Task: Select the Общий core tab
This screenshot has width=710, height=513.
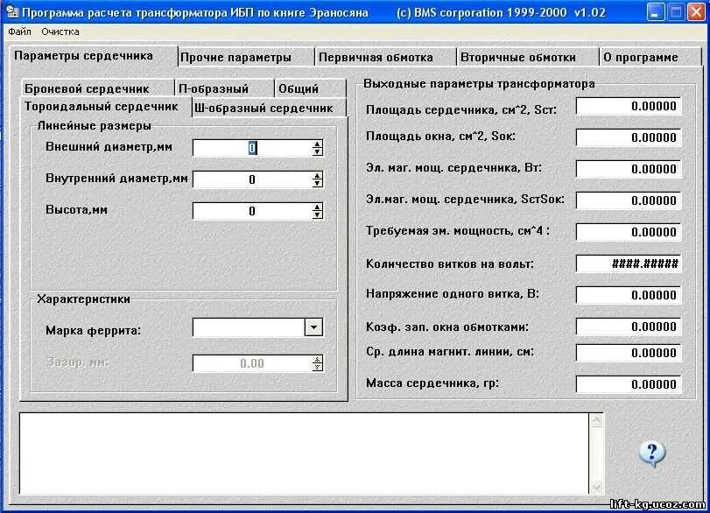Action: (x=310, y=88)
